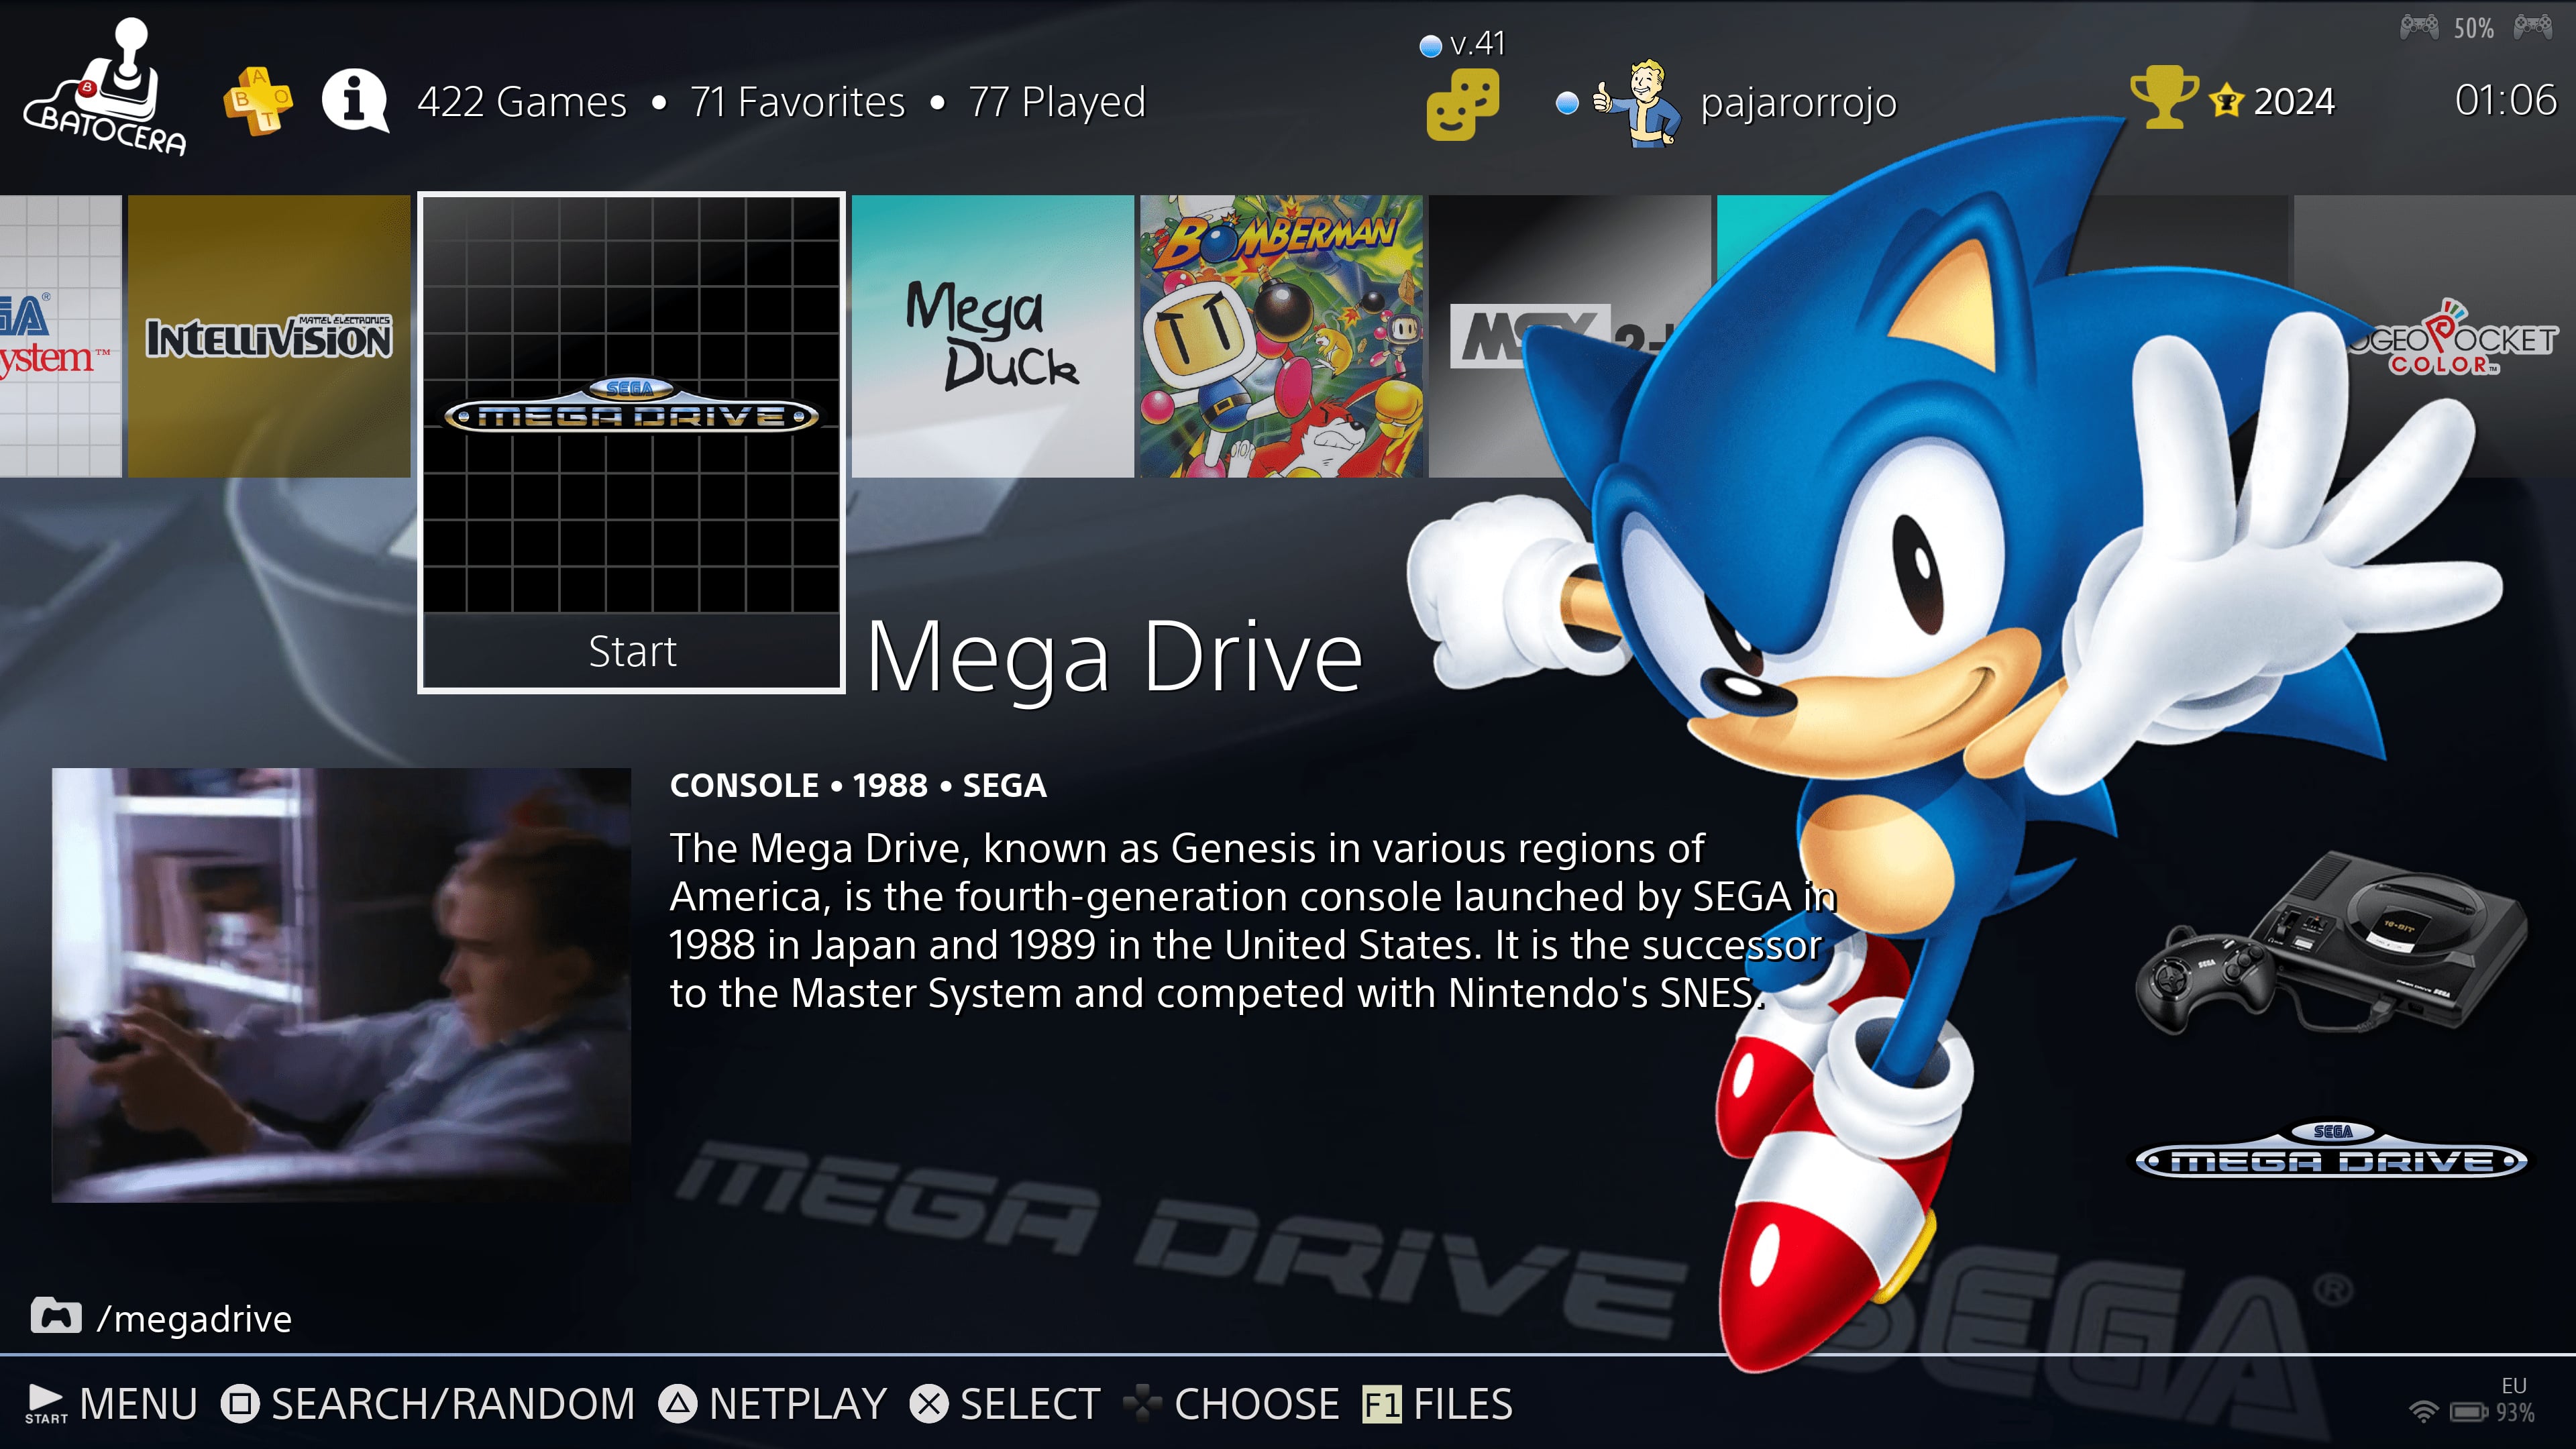Screen dimensions: 2576x1449
Task: Click the cross button SELECT icon
Action: pyautogui.click(x=929, y=1404)
